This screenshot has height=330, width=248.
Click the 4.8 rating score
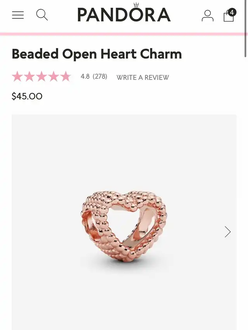click(85, 76)
